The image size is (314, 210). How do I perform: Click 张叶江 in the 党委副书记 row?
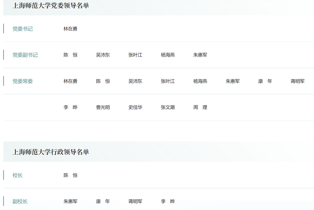pos(135,55)
